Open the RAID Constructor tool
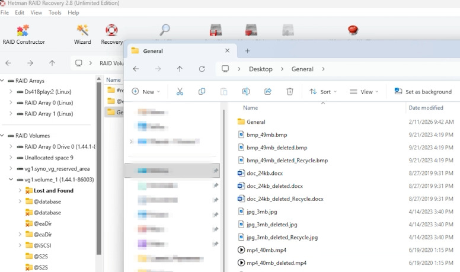Image resolution: width=460 pixels, height=272 pixels. tap(24, 34)
